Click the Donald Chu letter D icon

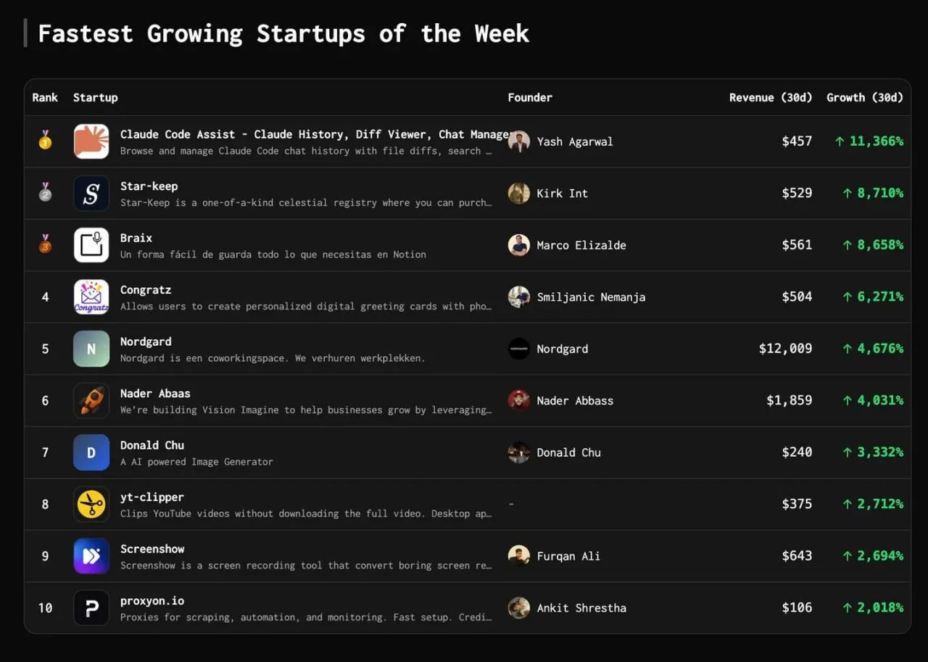pos(91,452)
